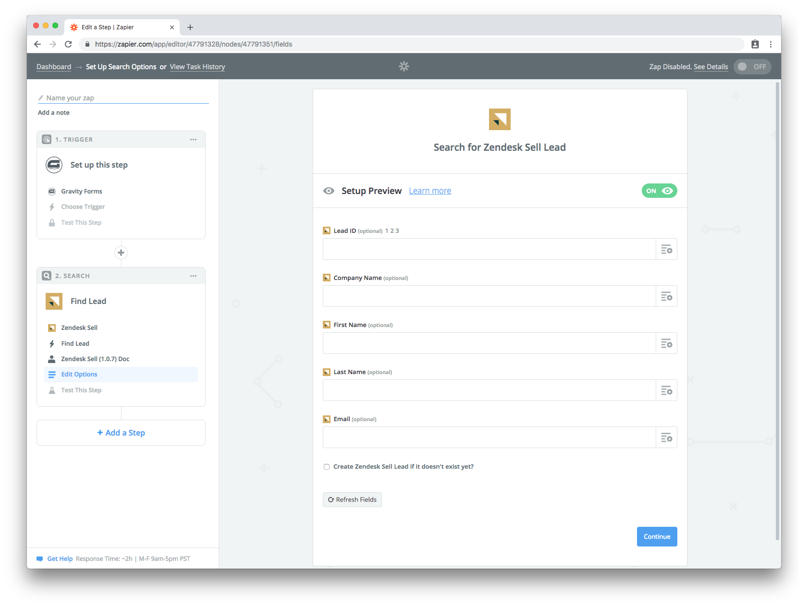Click the Gravity Forms trigger app icon

54,165
